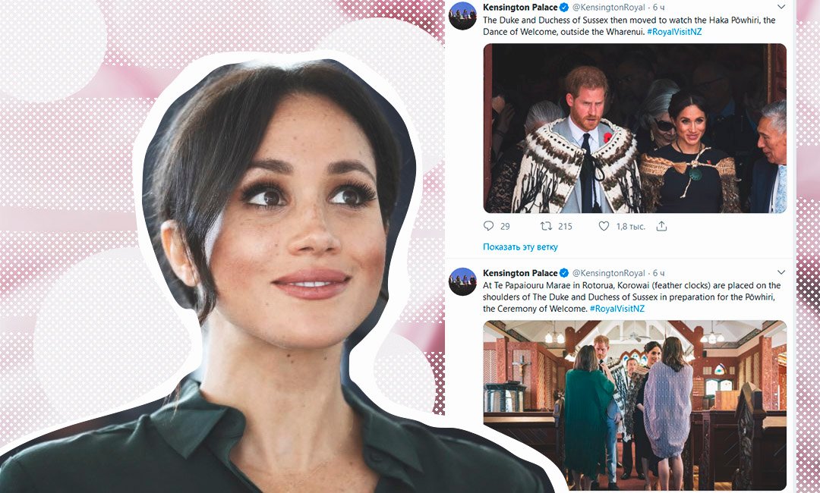Open the @KensingtonRoyal handle in the second tweet
This screenshot has width=820, height=493.
[x=609, y=272]
